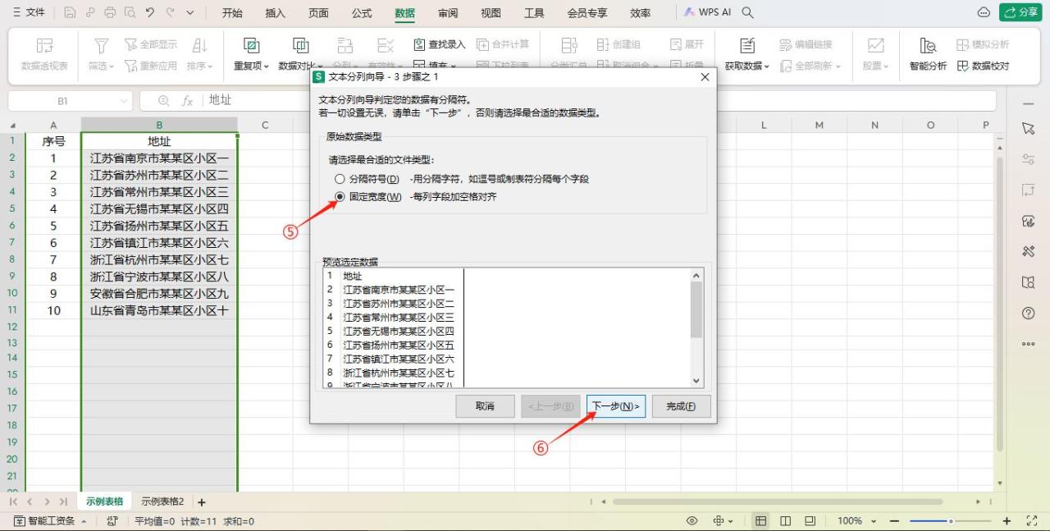Click 查找录入 in the ribbon
Image resolution: width=1050 pixels, height=531 pixels.
point(439,44)
